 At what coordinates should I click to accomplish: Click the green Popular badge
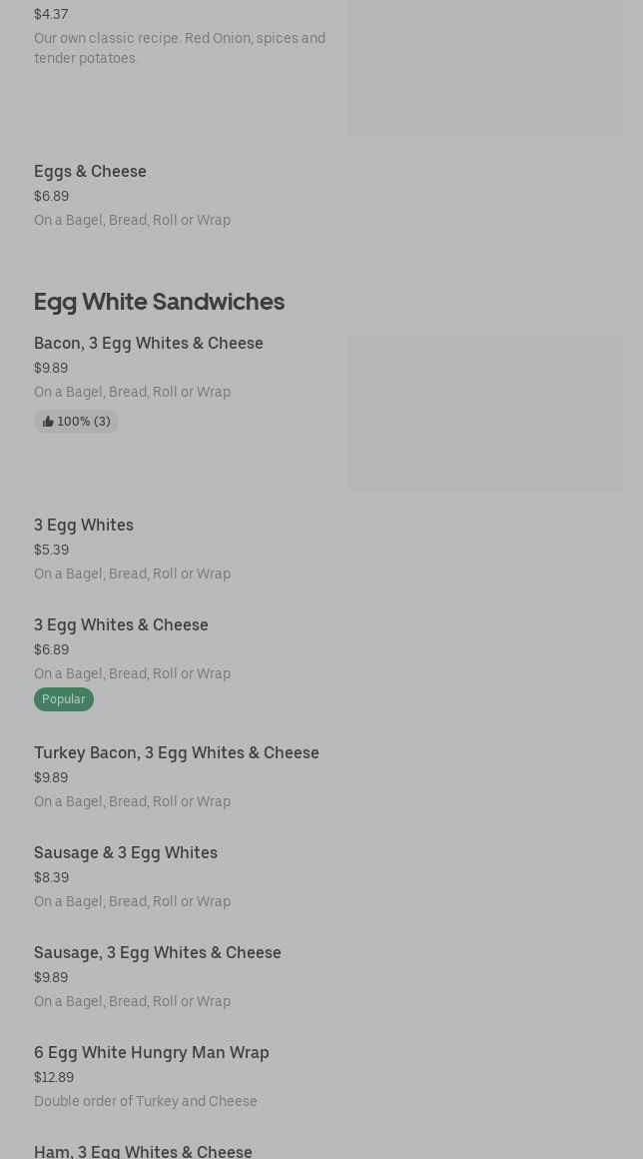64,699
